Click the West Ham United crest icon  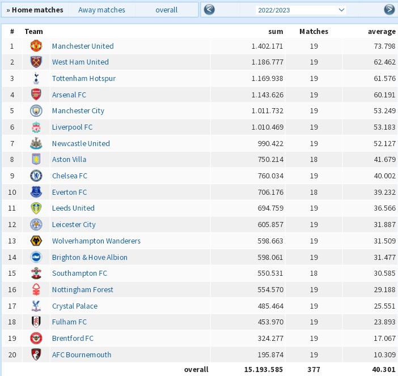click(x=36, y=62)
